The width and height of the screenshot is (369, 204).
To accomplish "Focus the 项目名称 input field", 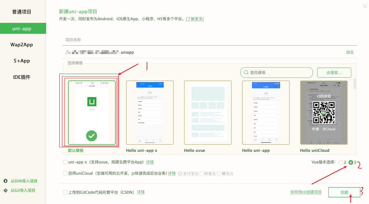I will coord(209,40).
